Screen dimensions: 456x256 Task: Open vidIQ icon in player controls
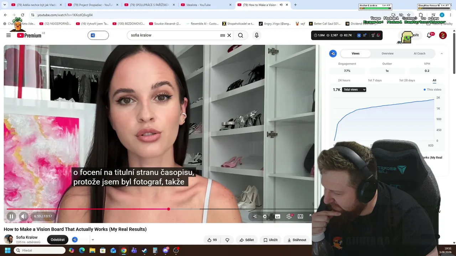coord(255,216)
